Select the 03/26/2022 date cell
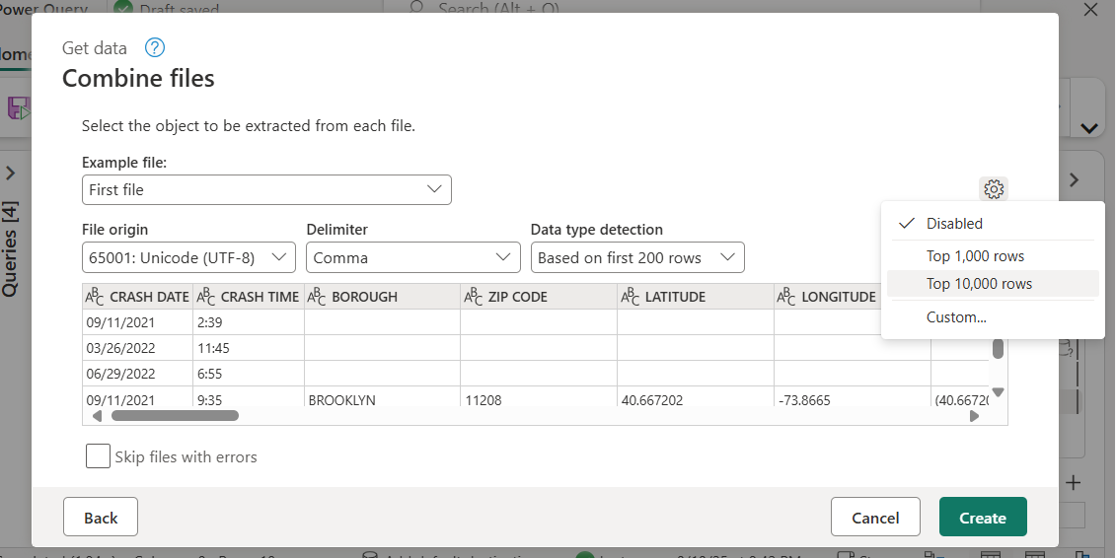Viewport: 1116px width, 558px height. pyautogui.click(x=138, y=348)
